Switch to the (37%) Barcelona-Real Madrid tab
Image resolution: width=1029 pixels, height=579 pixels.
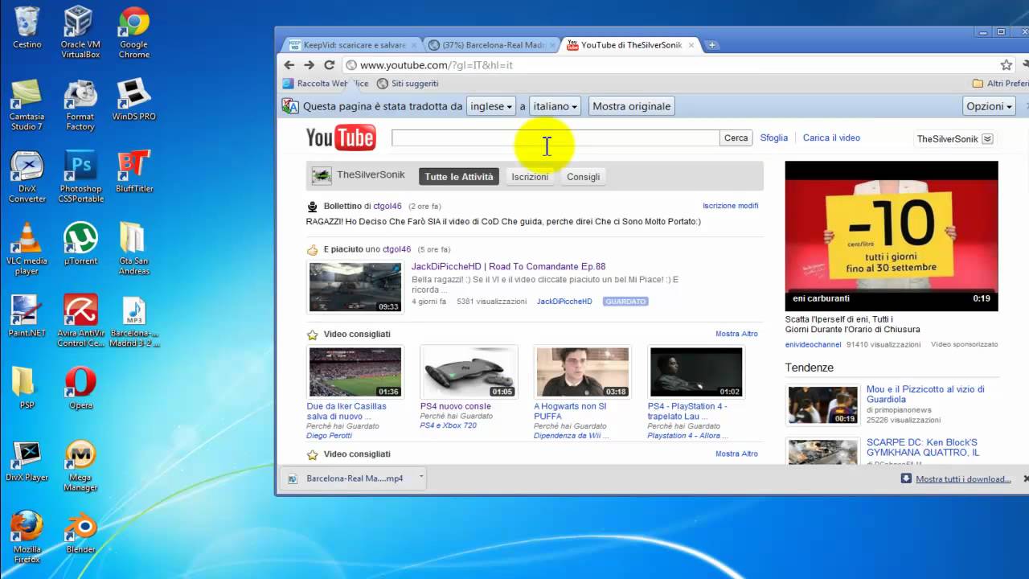tap(490, 45)
